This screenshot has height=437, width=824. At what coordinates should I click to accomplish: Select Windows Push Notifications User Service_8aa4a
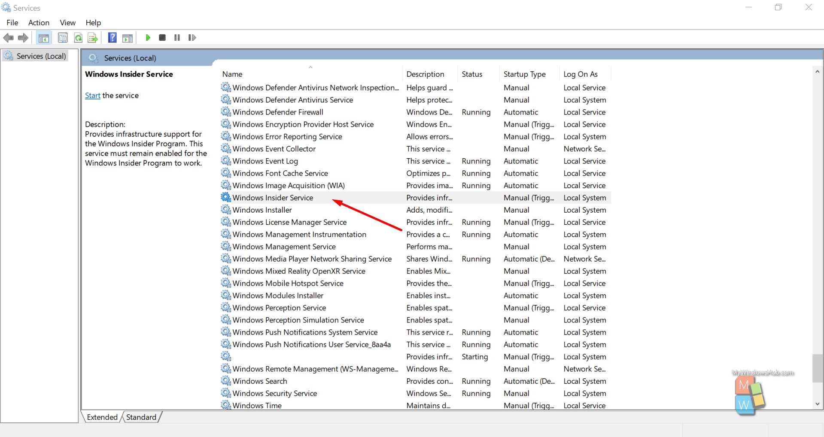coord(415,344)
